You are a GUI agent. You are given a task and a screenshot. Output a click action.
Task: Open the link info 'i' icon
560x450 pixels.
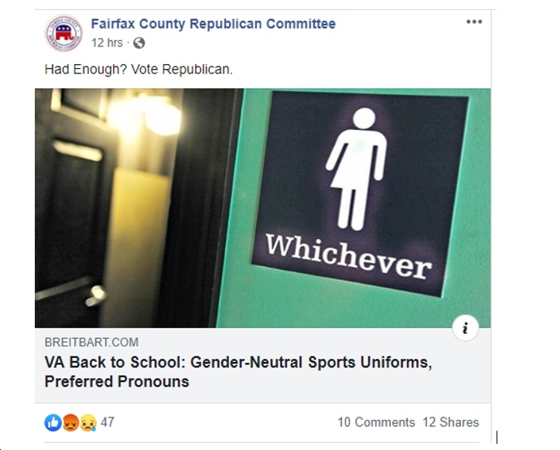(466, 328)
